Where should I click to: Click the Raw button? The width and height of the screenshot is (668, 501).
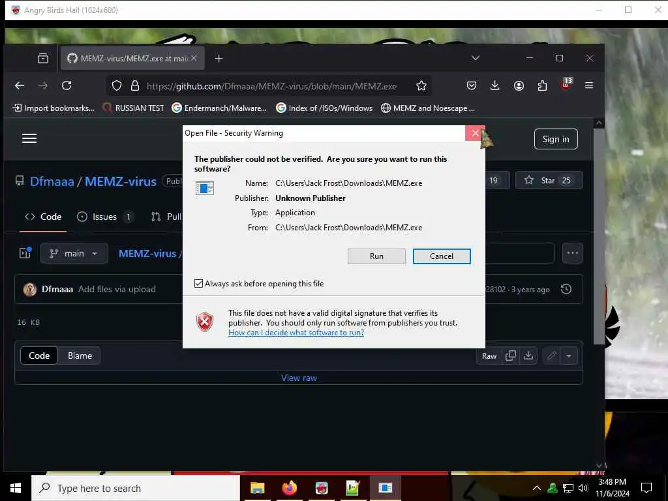tap(489, 356)
